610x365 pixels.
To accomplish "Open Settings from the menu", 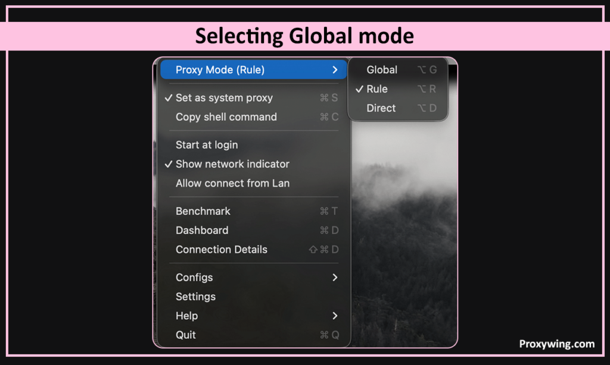I will (x=195, y=296).
